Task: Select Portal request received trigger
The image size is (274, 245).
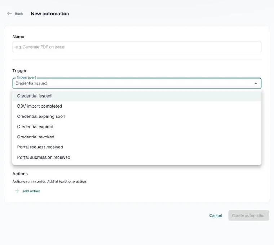Action: coord(137,147)
